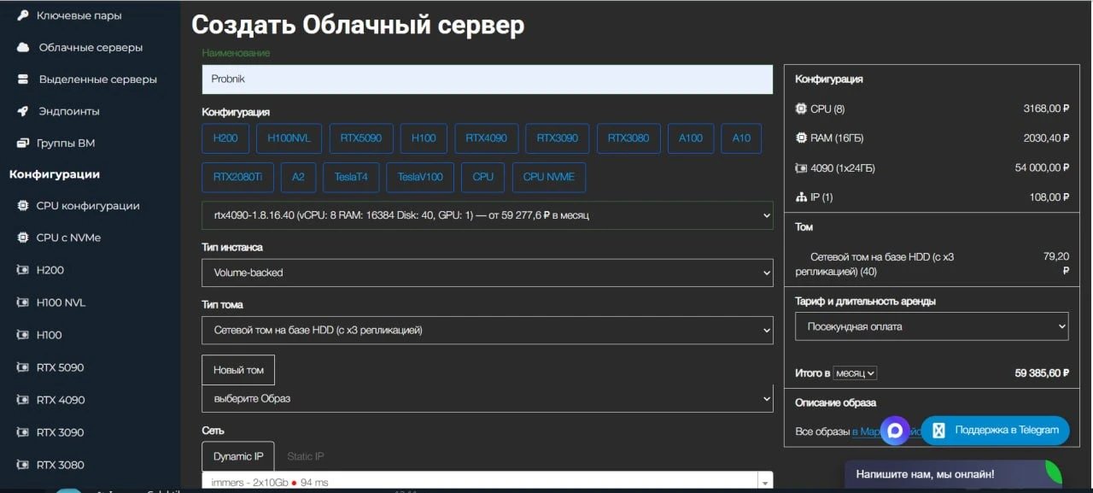Screen dimensions: 1093x493
Task: Open Группы ВМ in the sidebar
Action: click(x=66, y=143)
